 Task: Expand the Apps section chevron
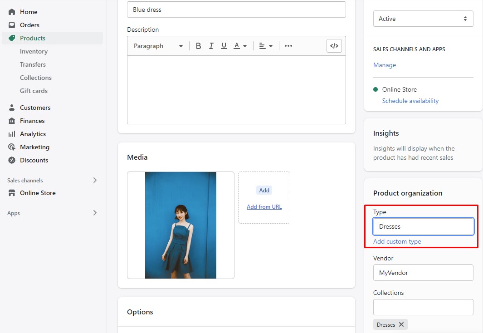point(95,213)
